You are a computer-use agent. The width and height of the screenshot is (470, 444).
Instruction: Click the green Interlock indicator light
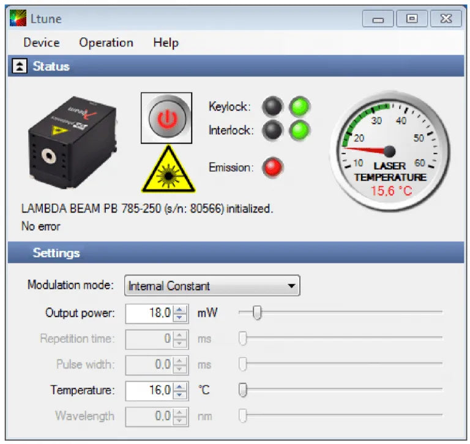click(299, 130)
